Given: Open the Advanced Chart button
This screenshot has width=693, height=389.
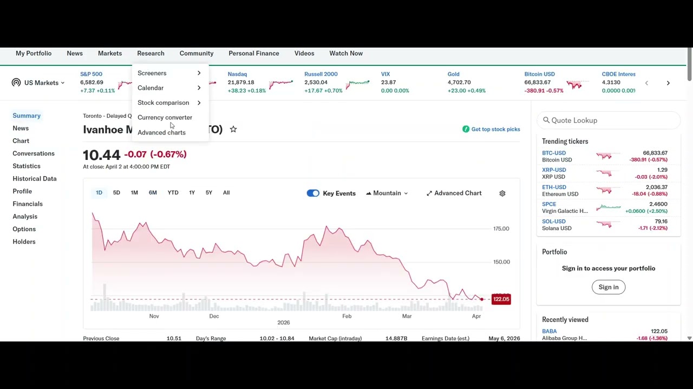Looking at the screenshot, I should click(x=454, y=193).
